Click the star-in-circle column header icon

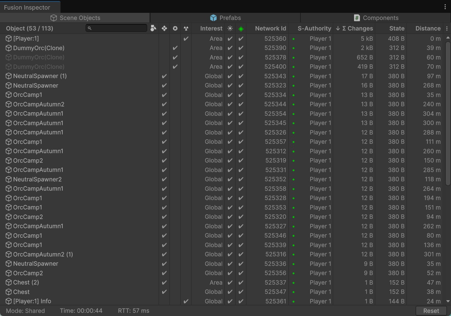coord(175,28)
